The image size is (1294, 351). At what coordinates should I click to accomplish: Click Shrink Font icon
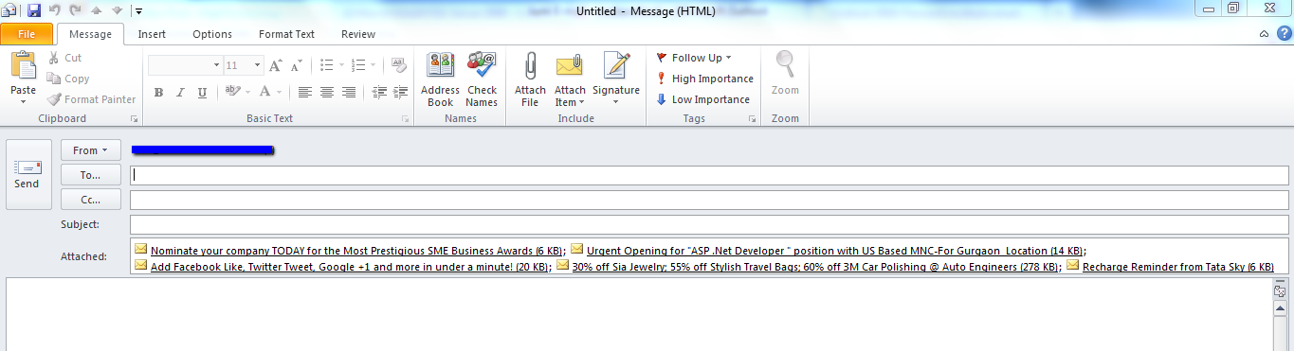pyautogui.click(x=297, y=65)
